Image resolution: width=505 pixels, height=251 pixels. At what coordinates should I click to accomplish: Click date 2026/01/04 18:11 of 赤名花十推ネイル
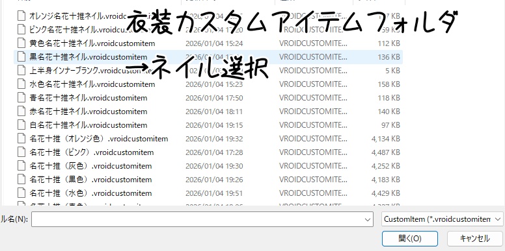(x=214, y=112)
